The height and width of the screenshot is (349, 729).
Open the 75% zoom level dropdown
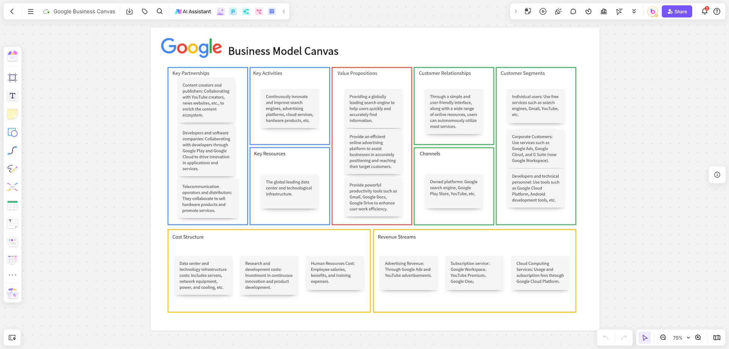(x=681, y=338)
